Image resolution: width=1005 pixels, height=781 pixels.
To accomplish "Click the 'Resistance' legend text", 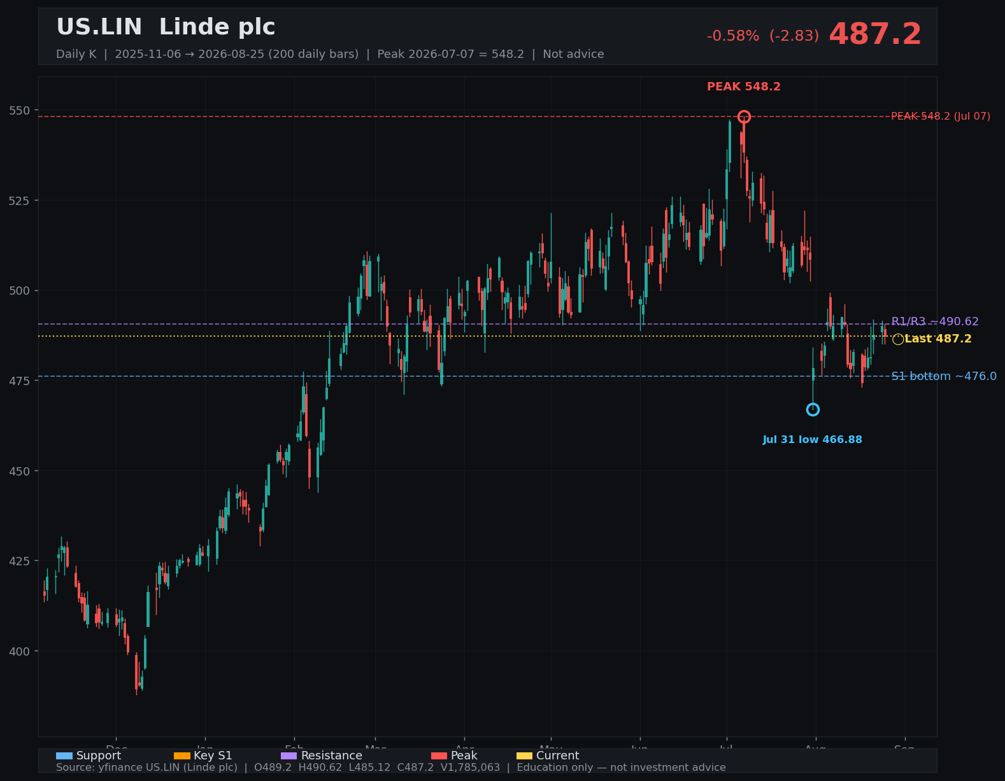I will tap(331, 756).
